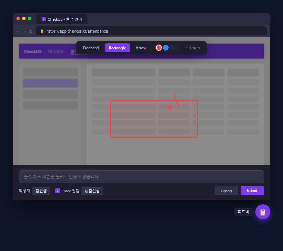The height and width of the screenshot is (251, 283).
Task: Click the forward navigation arrow
Action: [24, 31]
